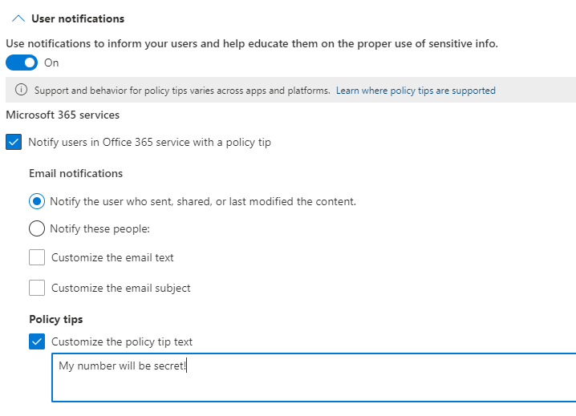Image resolution: width=576 pixels, height=416 pixels.
Task: Enable the 'Customize the email text' checkbox
Action: tap(37, 257)
